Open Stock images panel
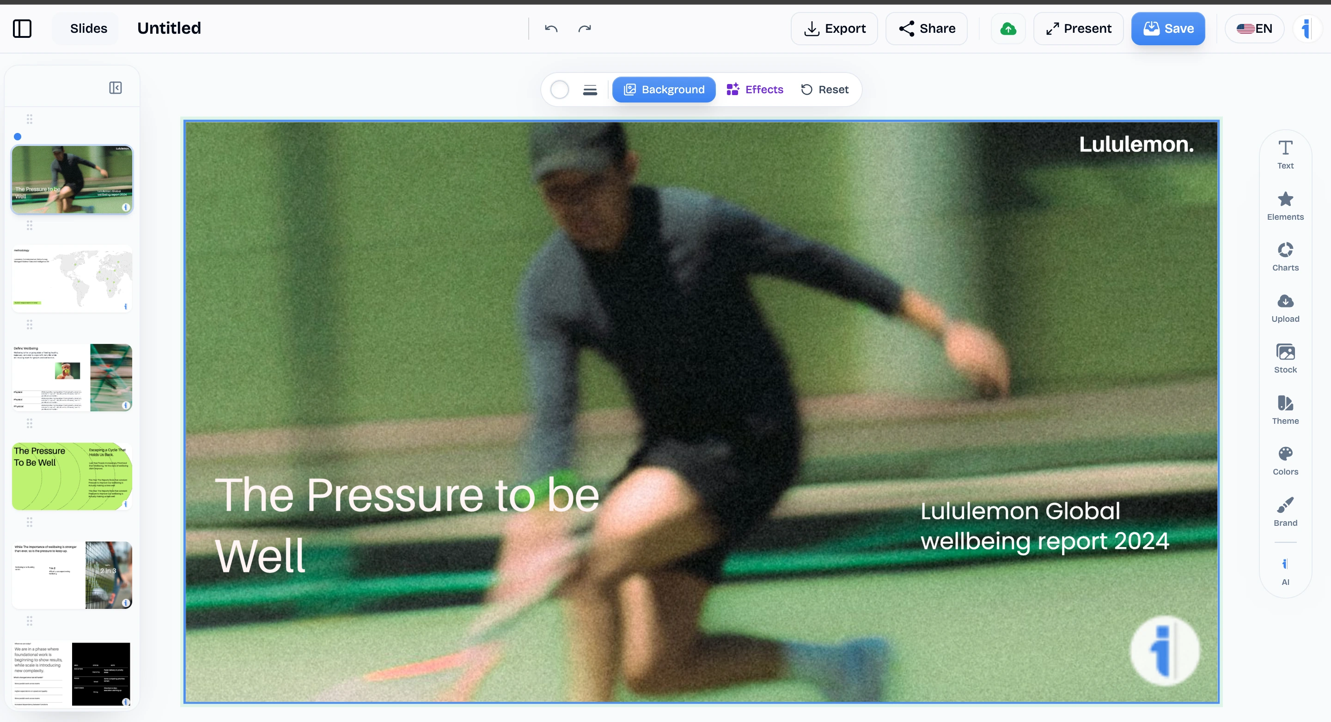The image size is (1331, 722). pyautogui.click(x=1285, y=359)
